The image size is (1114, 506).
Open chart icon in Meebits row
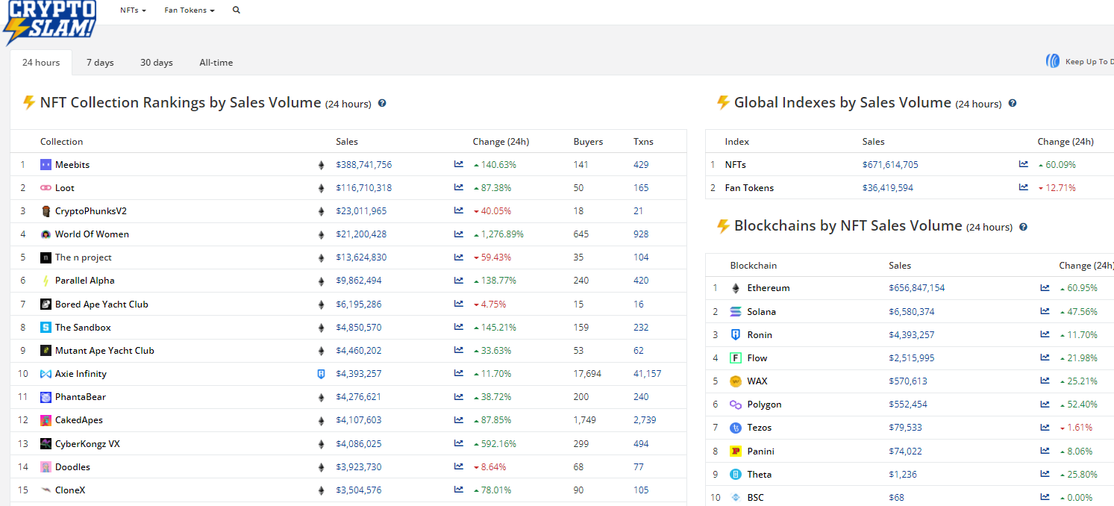click(459, 164)
